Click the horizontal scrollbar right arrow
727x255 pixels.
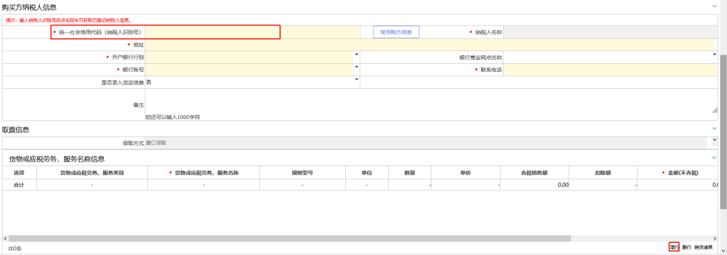pos(716,238)
